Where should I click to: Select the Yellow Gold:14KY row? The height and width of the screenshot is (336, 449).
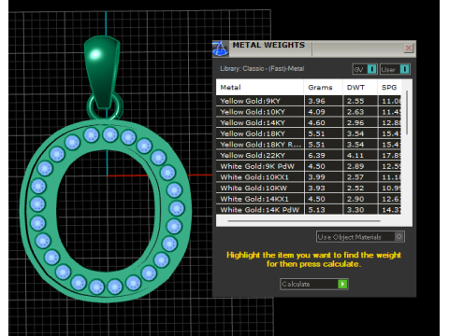click(309, 122)
